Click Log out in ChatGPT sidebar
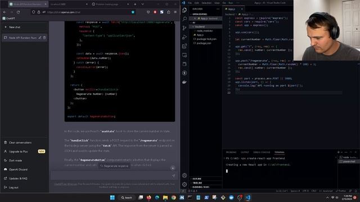 pyautogui.click(x=11, y=187)
